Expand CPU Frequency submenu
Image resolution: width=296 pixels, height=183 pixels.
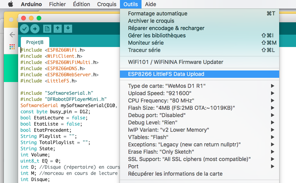(x=200, y=101)
